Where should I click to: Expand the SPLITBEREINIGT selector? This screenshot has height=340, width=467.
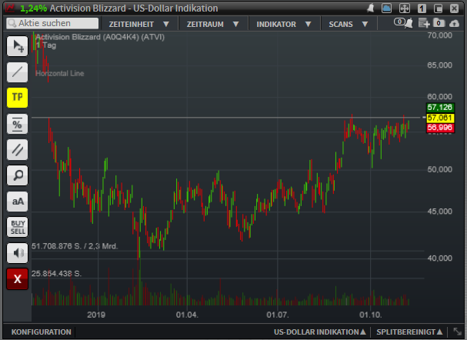point(409,332)
